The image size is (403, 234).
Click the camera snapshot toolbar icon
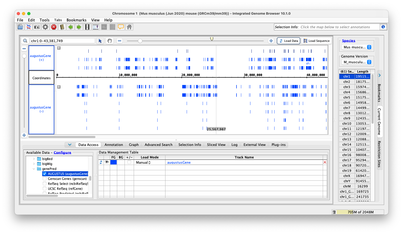click(x=37, y=27)
